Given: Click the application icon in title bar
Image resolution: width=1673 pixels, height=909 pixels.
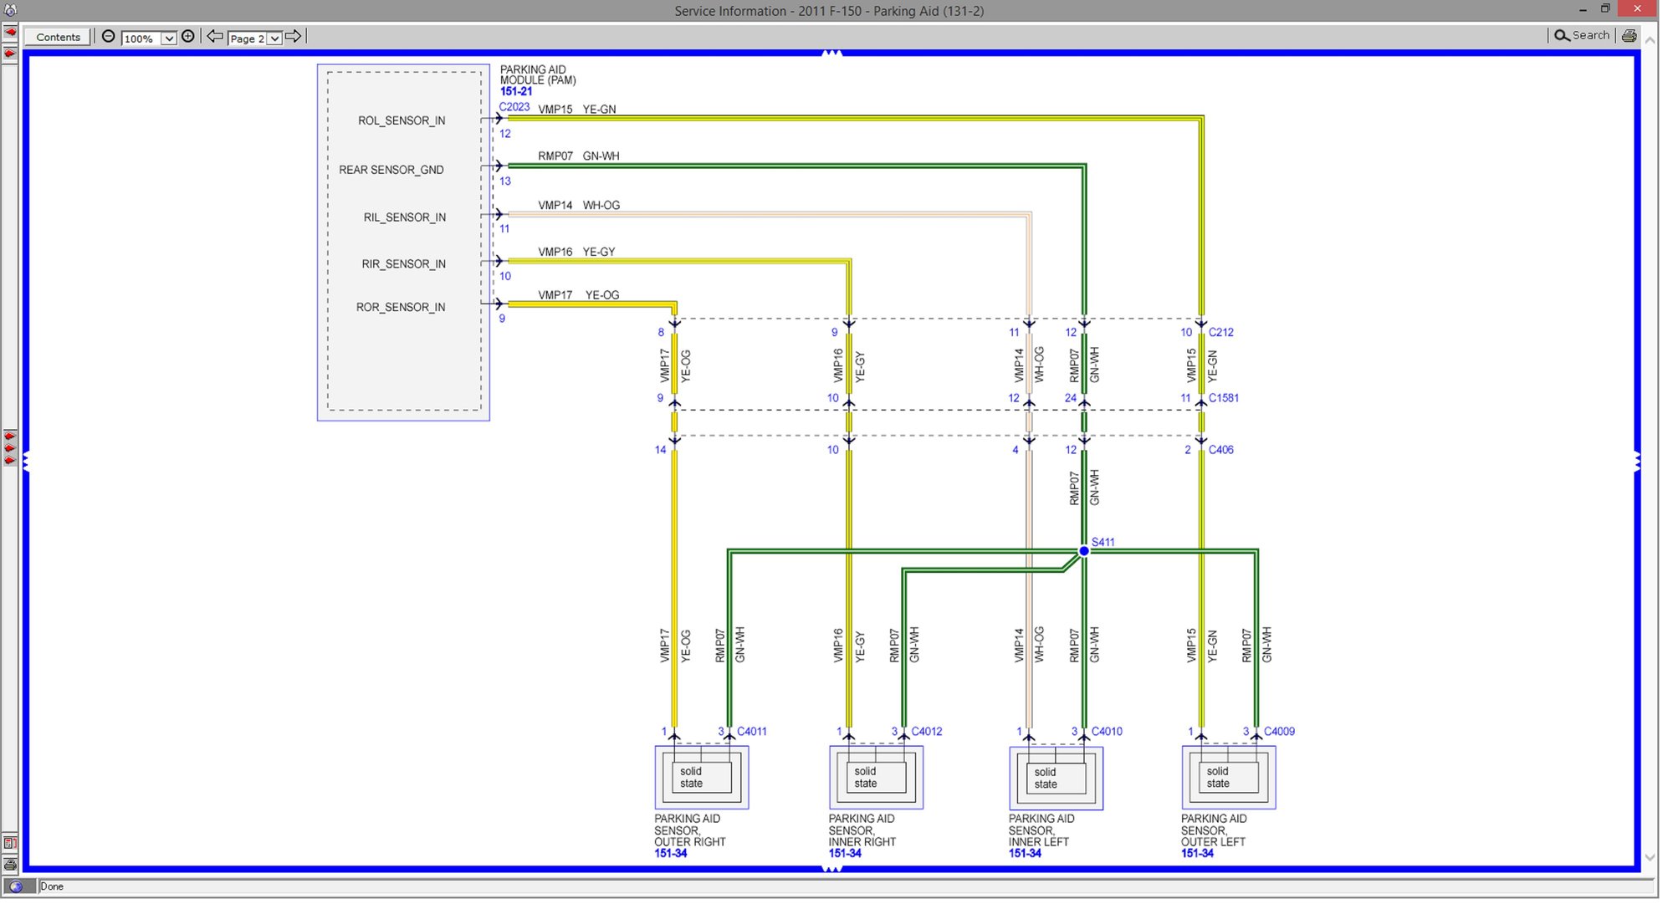Looking at the screenshot, I should click(x=10, y=10).
